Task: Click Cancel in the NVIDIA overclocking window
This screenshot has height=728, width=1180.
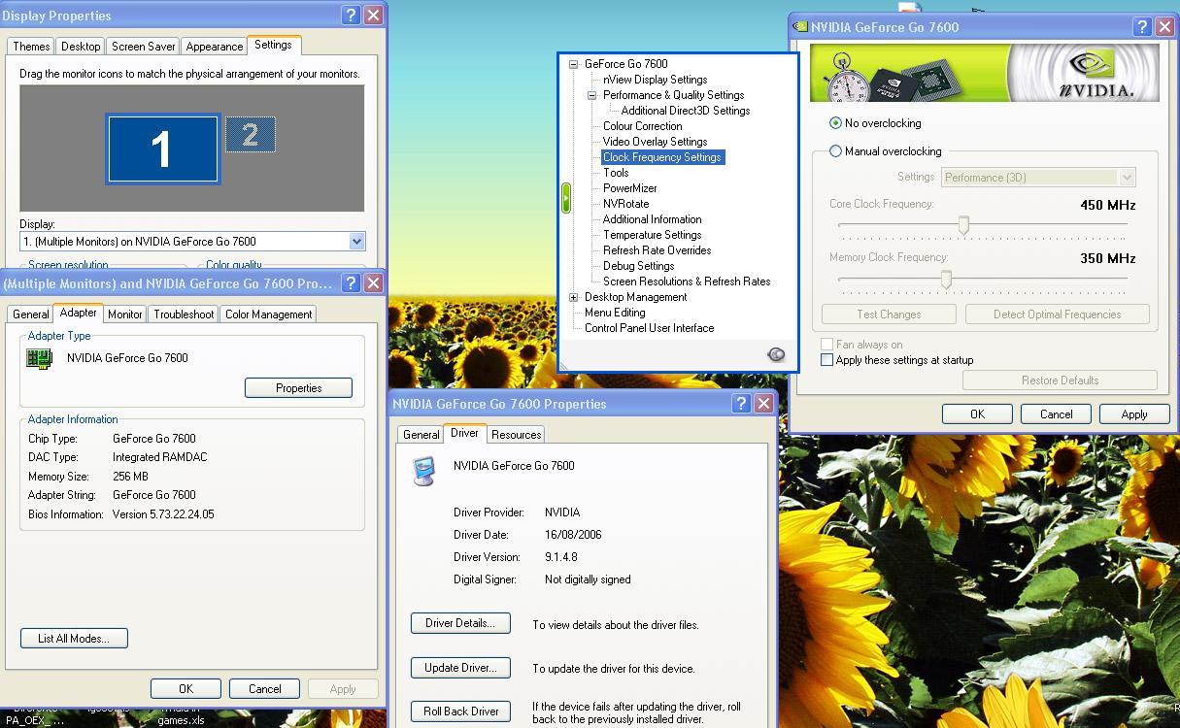Action: [1056, 414]
